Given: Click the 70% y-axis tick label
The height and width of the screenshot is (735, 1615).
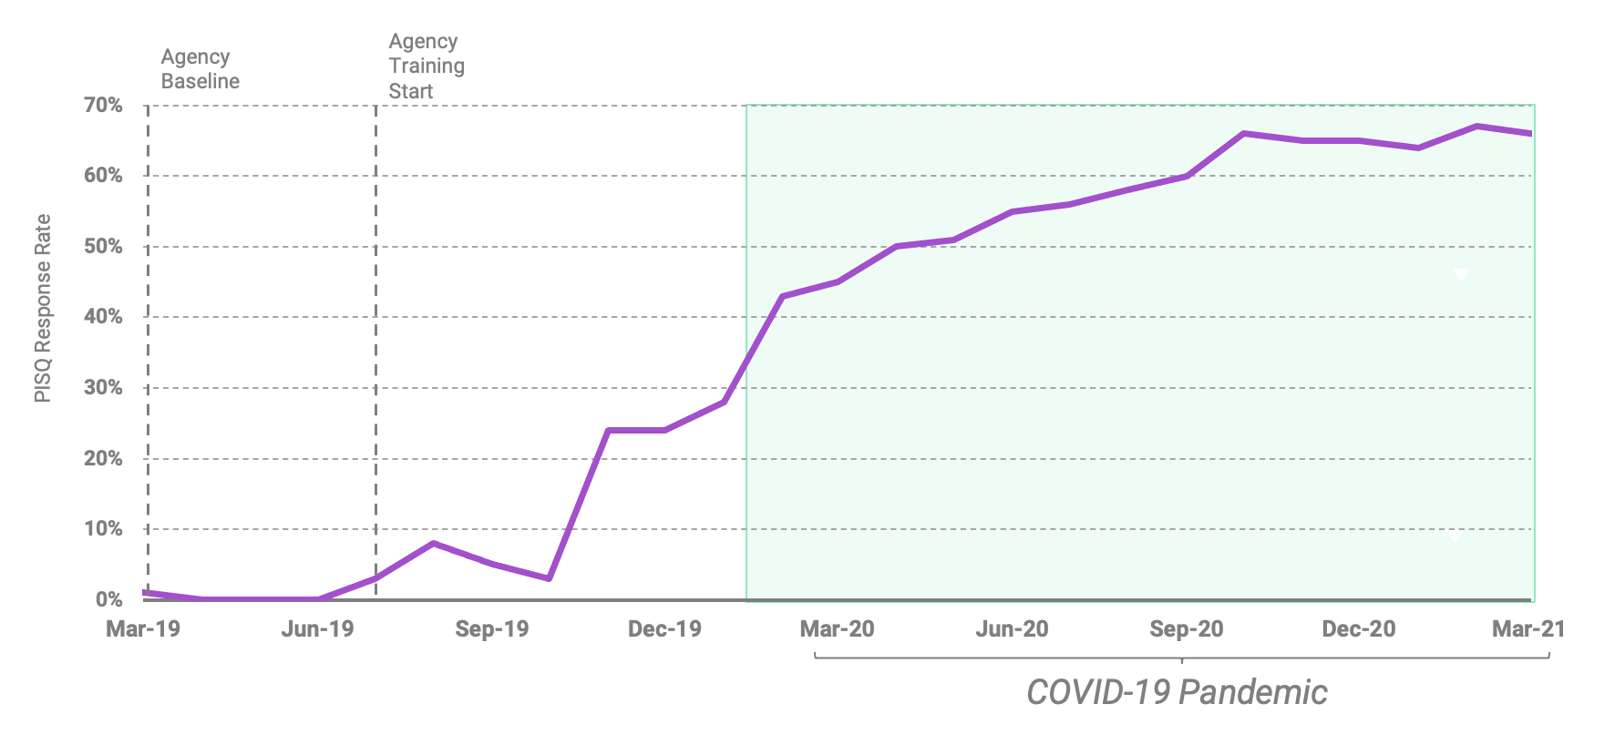Looking at the screenshot, I should [x=103, y=106].
